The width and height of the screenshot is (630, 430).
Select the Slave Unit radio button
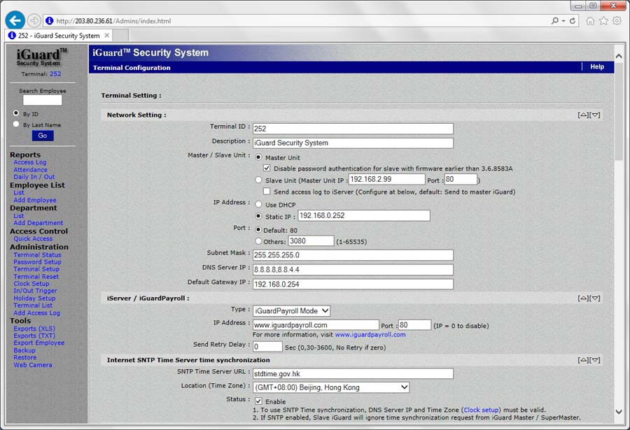259,180
